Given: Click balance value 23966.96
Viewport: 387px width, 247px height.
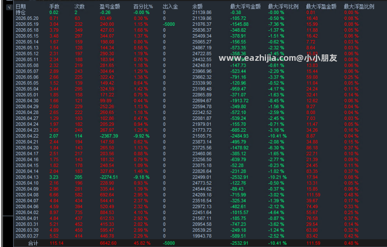Looking at the screenshot, I should point(202,71).
